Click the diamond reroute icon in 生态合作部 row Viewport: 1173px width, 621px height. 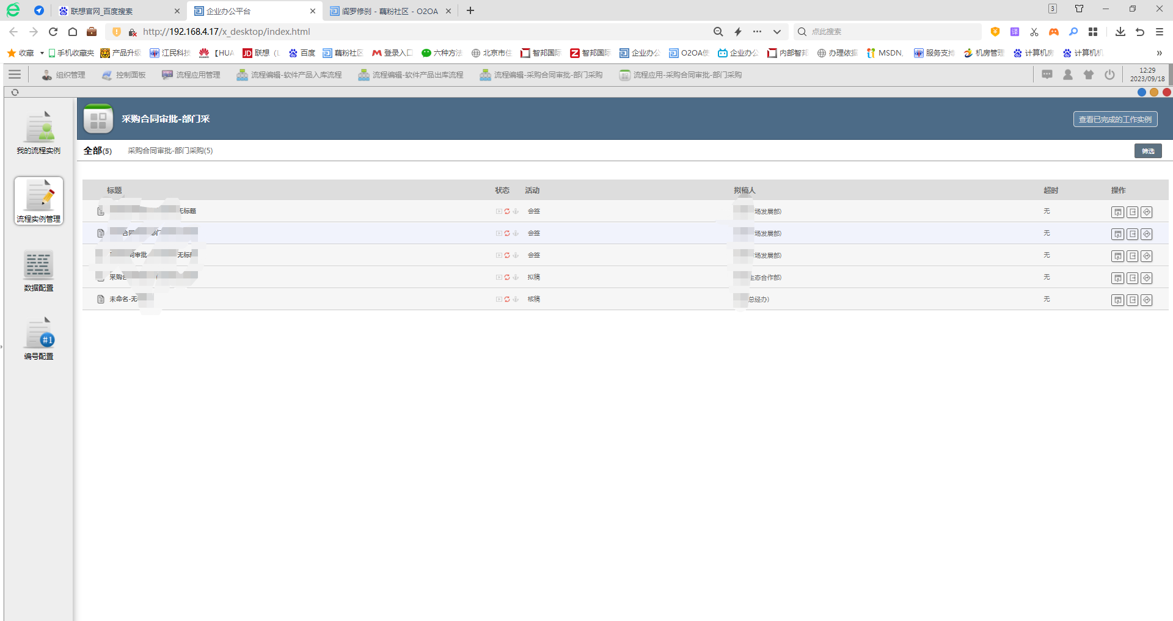(x=1147, y=278)
